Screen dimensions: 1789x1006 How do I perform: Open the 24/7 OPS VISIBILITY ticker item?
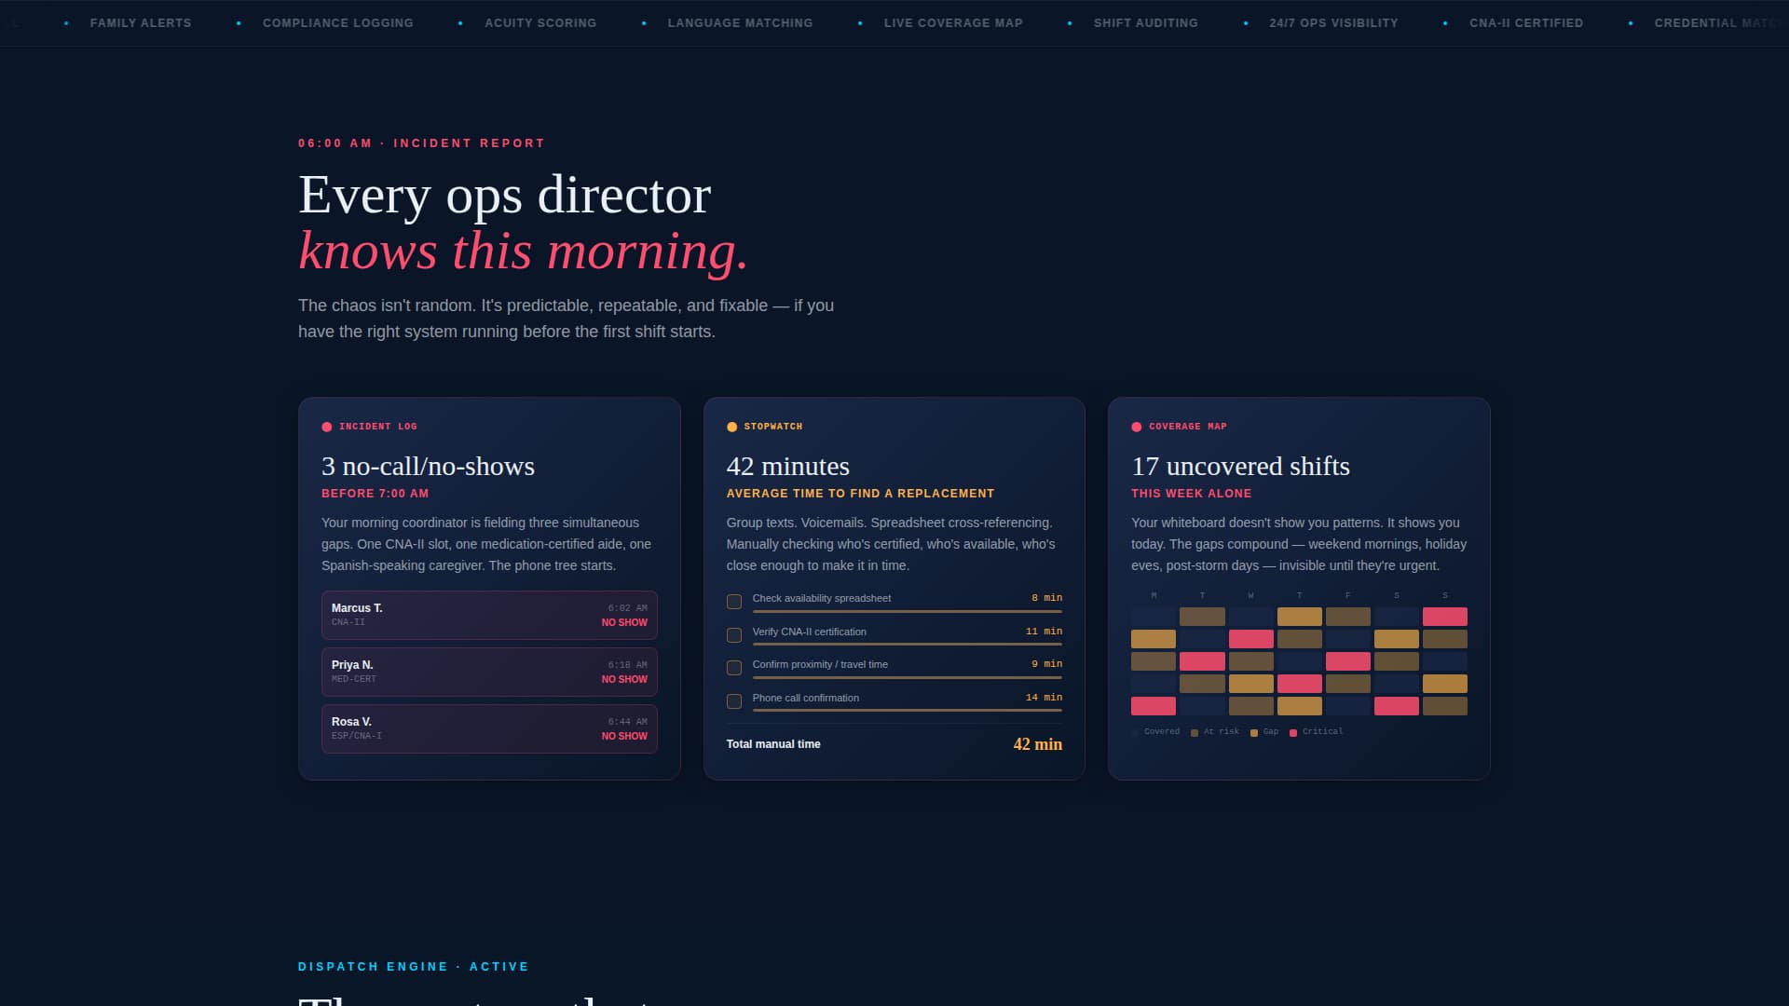tap(1333, 22)
